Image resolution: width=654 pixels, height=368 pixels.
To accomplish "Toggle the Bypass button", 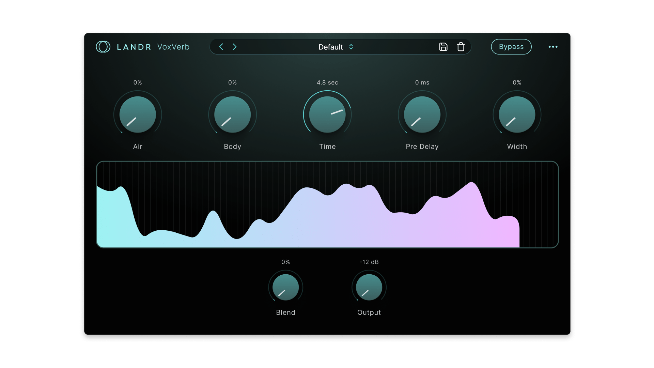I will [x=511, y=47].
